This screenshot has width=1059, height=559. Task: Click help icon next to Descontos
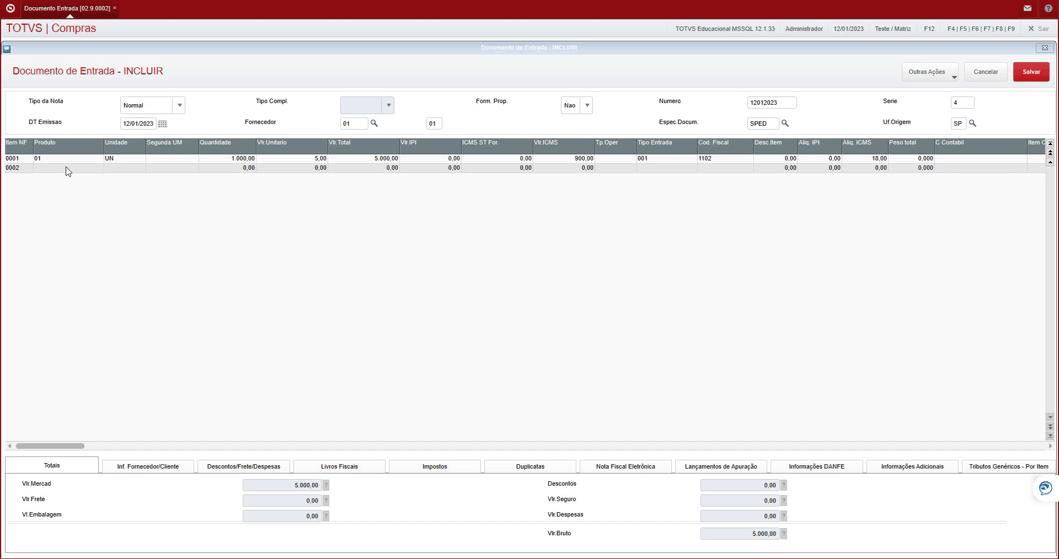point(784,485)
